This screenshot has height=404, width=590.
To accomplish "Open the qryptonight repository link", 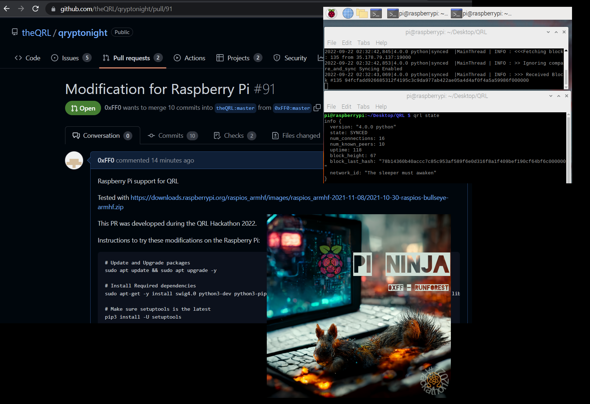I will 83,33.
